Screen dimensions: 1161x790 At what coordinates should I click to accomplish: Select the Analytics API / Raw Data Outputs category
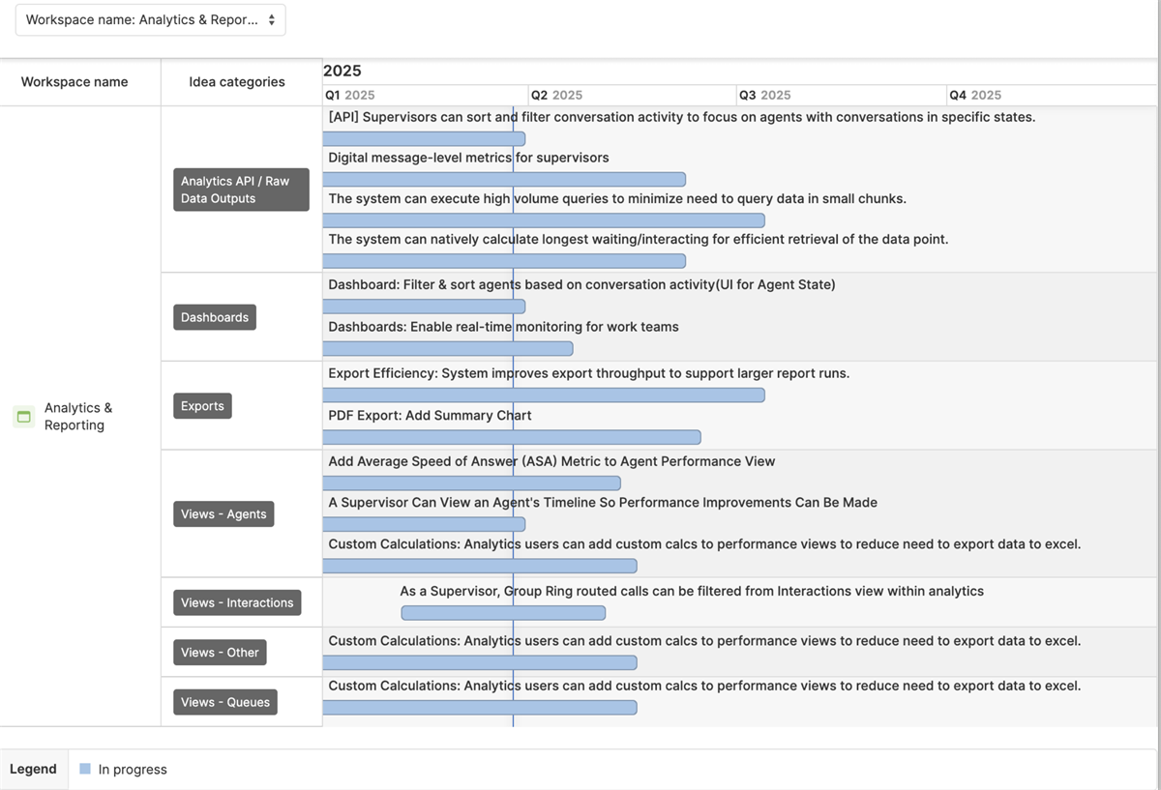tap(241, 190)
